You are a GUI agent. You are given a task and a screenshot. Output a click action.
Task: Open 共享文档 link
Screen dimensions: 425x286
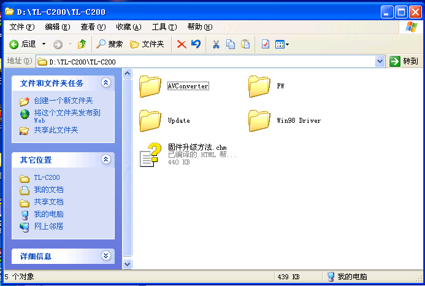coord(49,201)
